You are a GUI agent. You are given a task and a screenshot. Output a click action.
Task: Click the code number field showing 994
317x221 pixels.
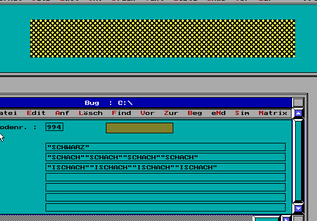pyautogui.click(x=54, y=127)
